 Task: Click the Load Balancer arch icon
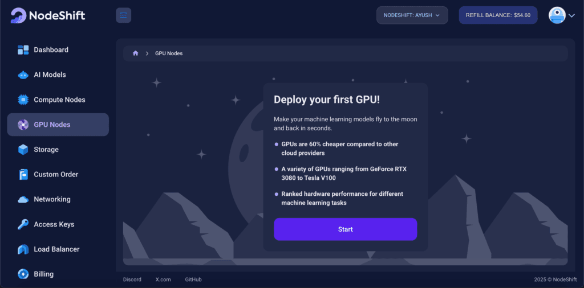point(23,249)
